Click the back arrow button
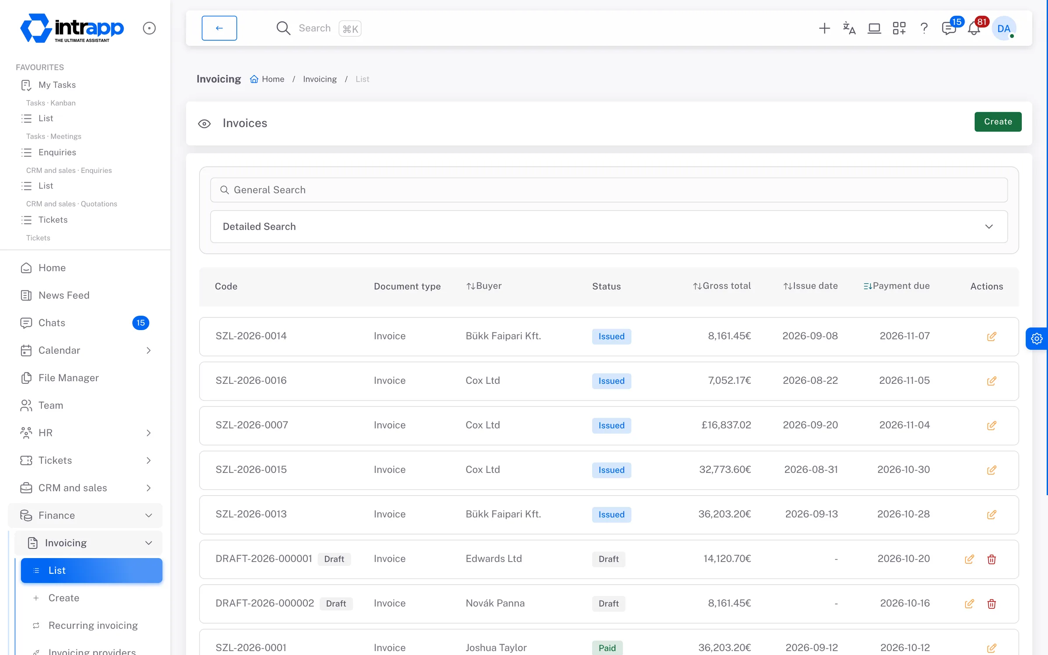 (219, 28)
